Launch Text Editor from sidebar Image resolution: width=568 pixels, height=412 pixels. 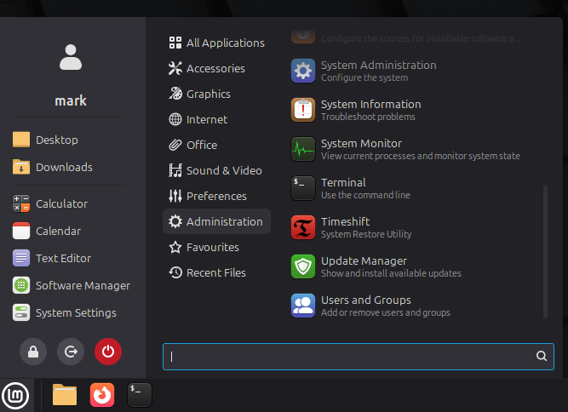[52, 258]
